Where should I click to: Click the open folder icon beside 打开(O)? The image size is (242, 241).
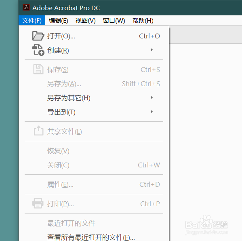[x=38, y=36]
